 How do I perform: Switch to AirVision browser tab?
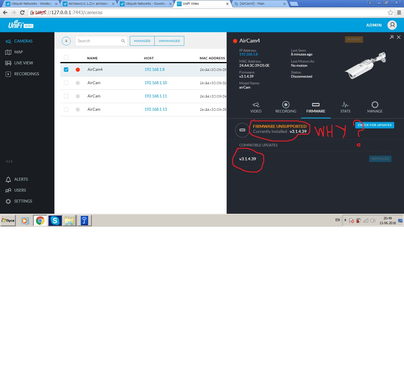coord(88,4)
